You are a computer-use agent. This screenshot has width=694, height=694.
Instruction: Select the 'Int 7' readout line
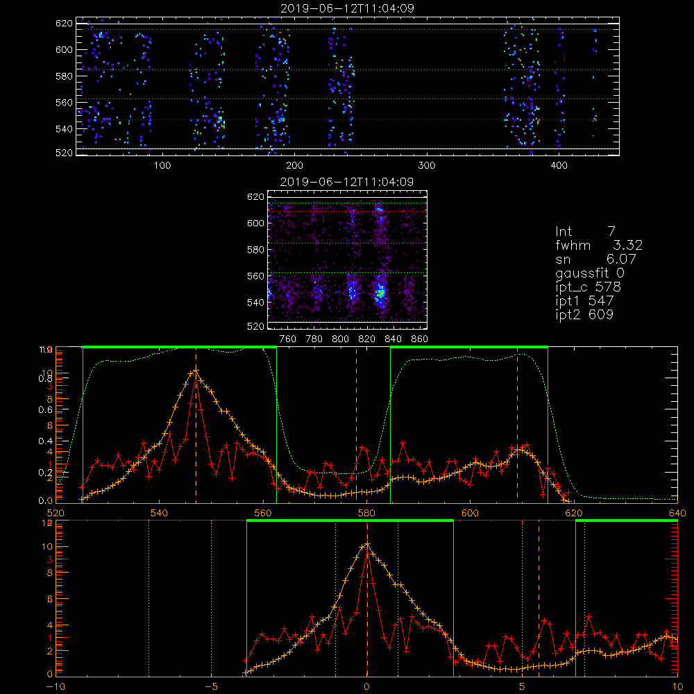click(x=585, y=232)
